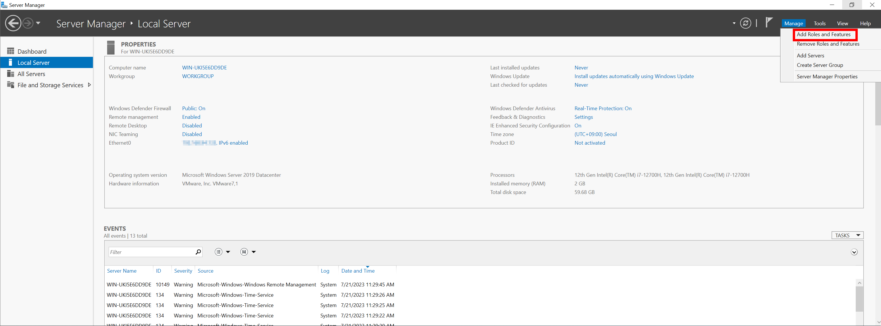Click File and Storage Services icon

(11, 85)
